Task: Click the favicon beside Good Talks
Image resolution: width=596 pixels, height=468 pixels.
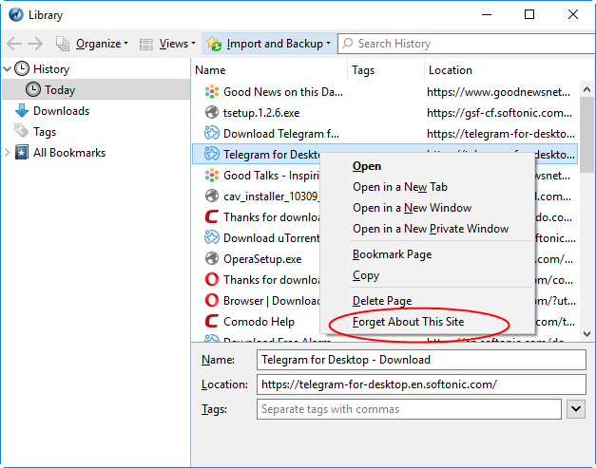Action: (212, 176)
